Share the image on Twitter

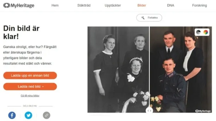29,115
